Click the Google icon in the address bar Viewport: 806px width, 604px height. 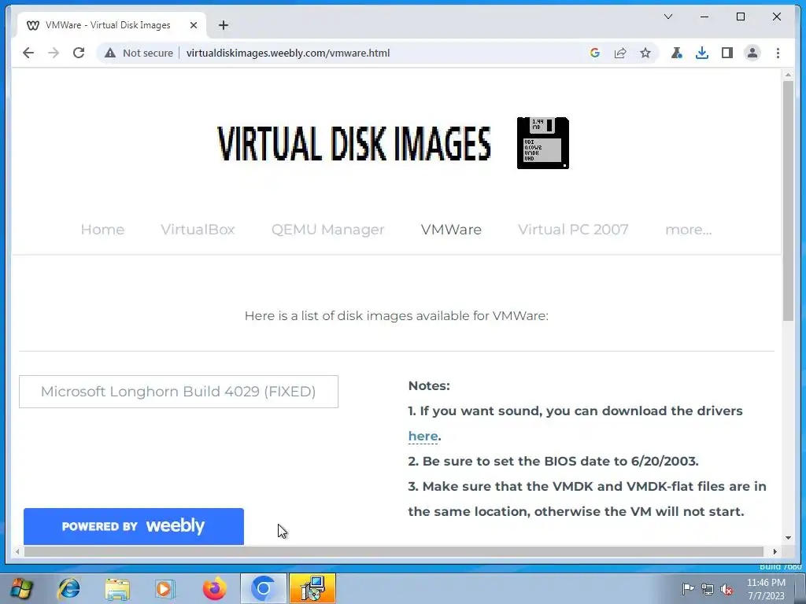click(595, 53)
